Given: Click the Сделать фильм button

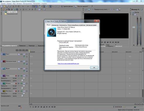Looking at the screenshot, I should coord(67,6).
